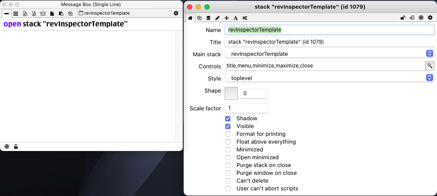Open the Controls picker wand button
The image size is (437, 196).
click(430, 66)
